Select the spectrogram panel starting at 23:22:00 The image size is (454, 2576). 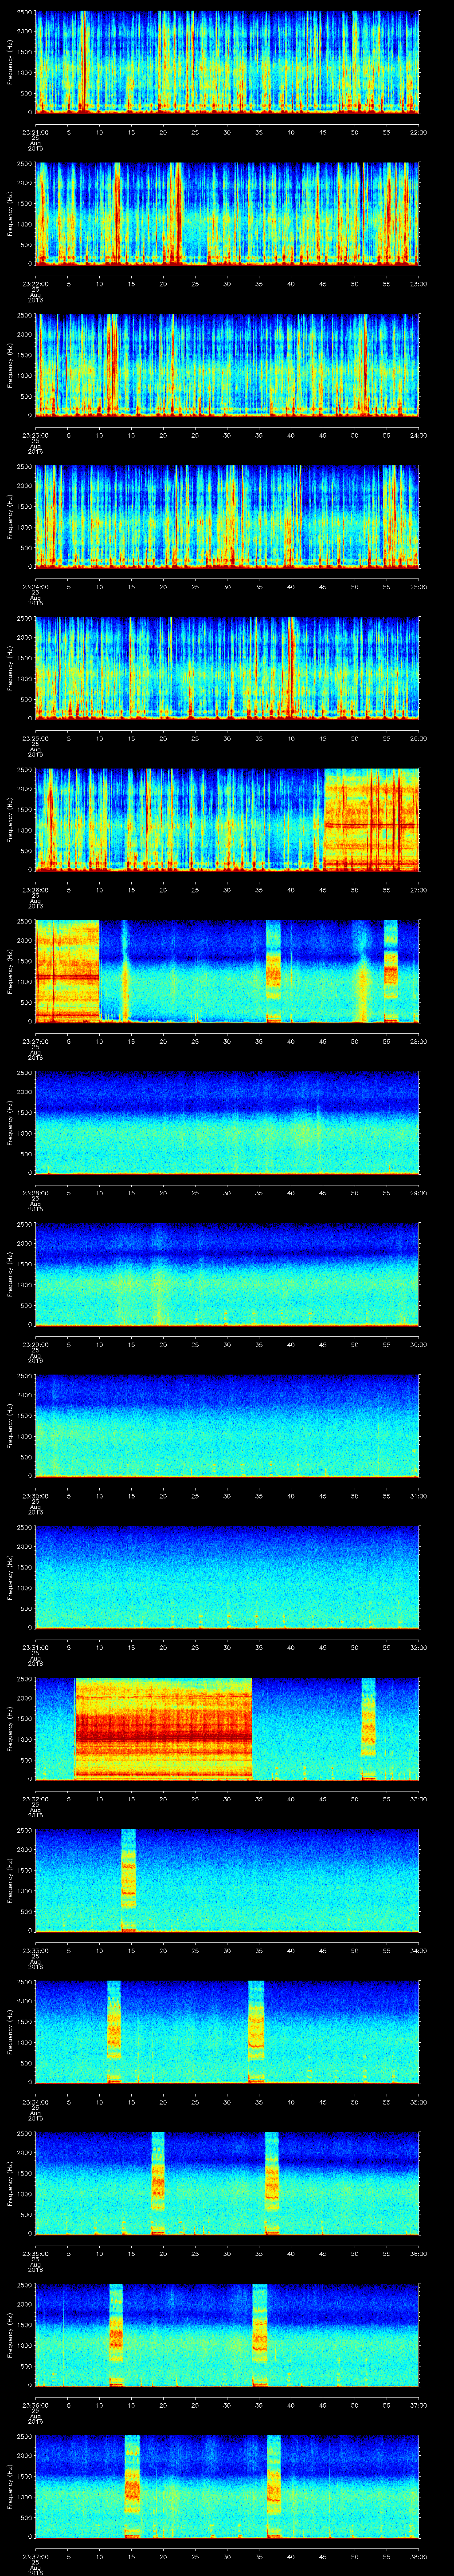(x=227, y=213)
